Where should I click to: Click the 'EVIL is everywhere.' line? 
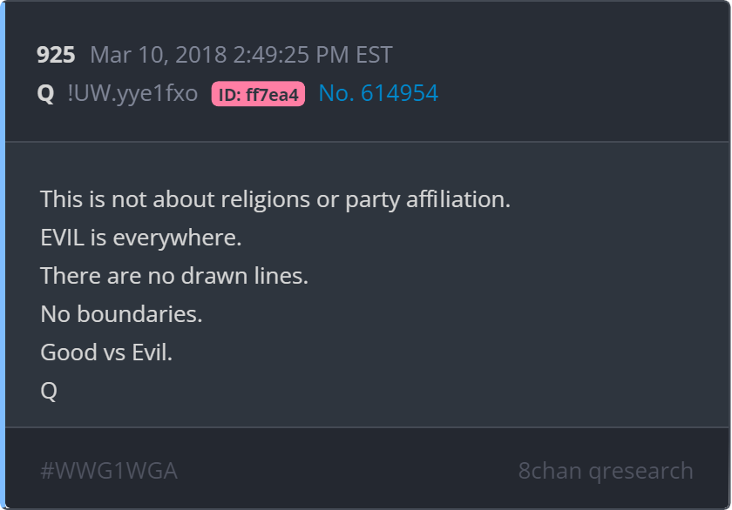[141, 238]
